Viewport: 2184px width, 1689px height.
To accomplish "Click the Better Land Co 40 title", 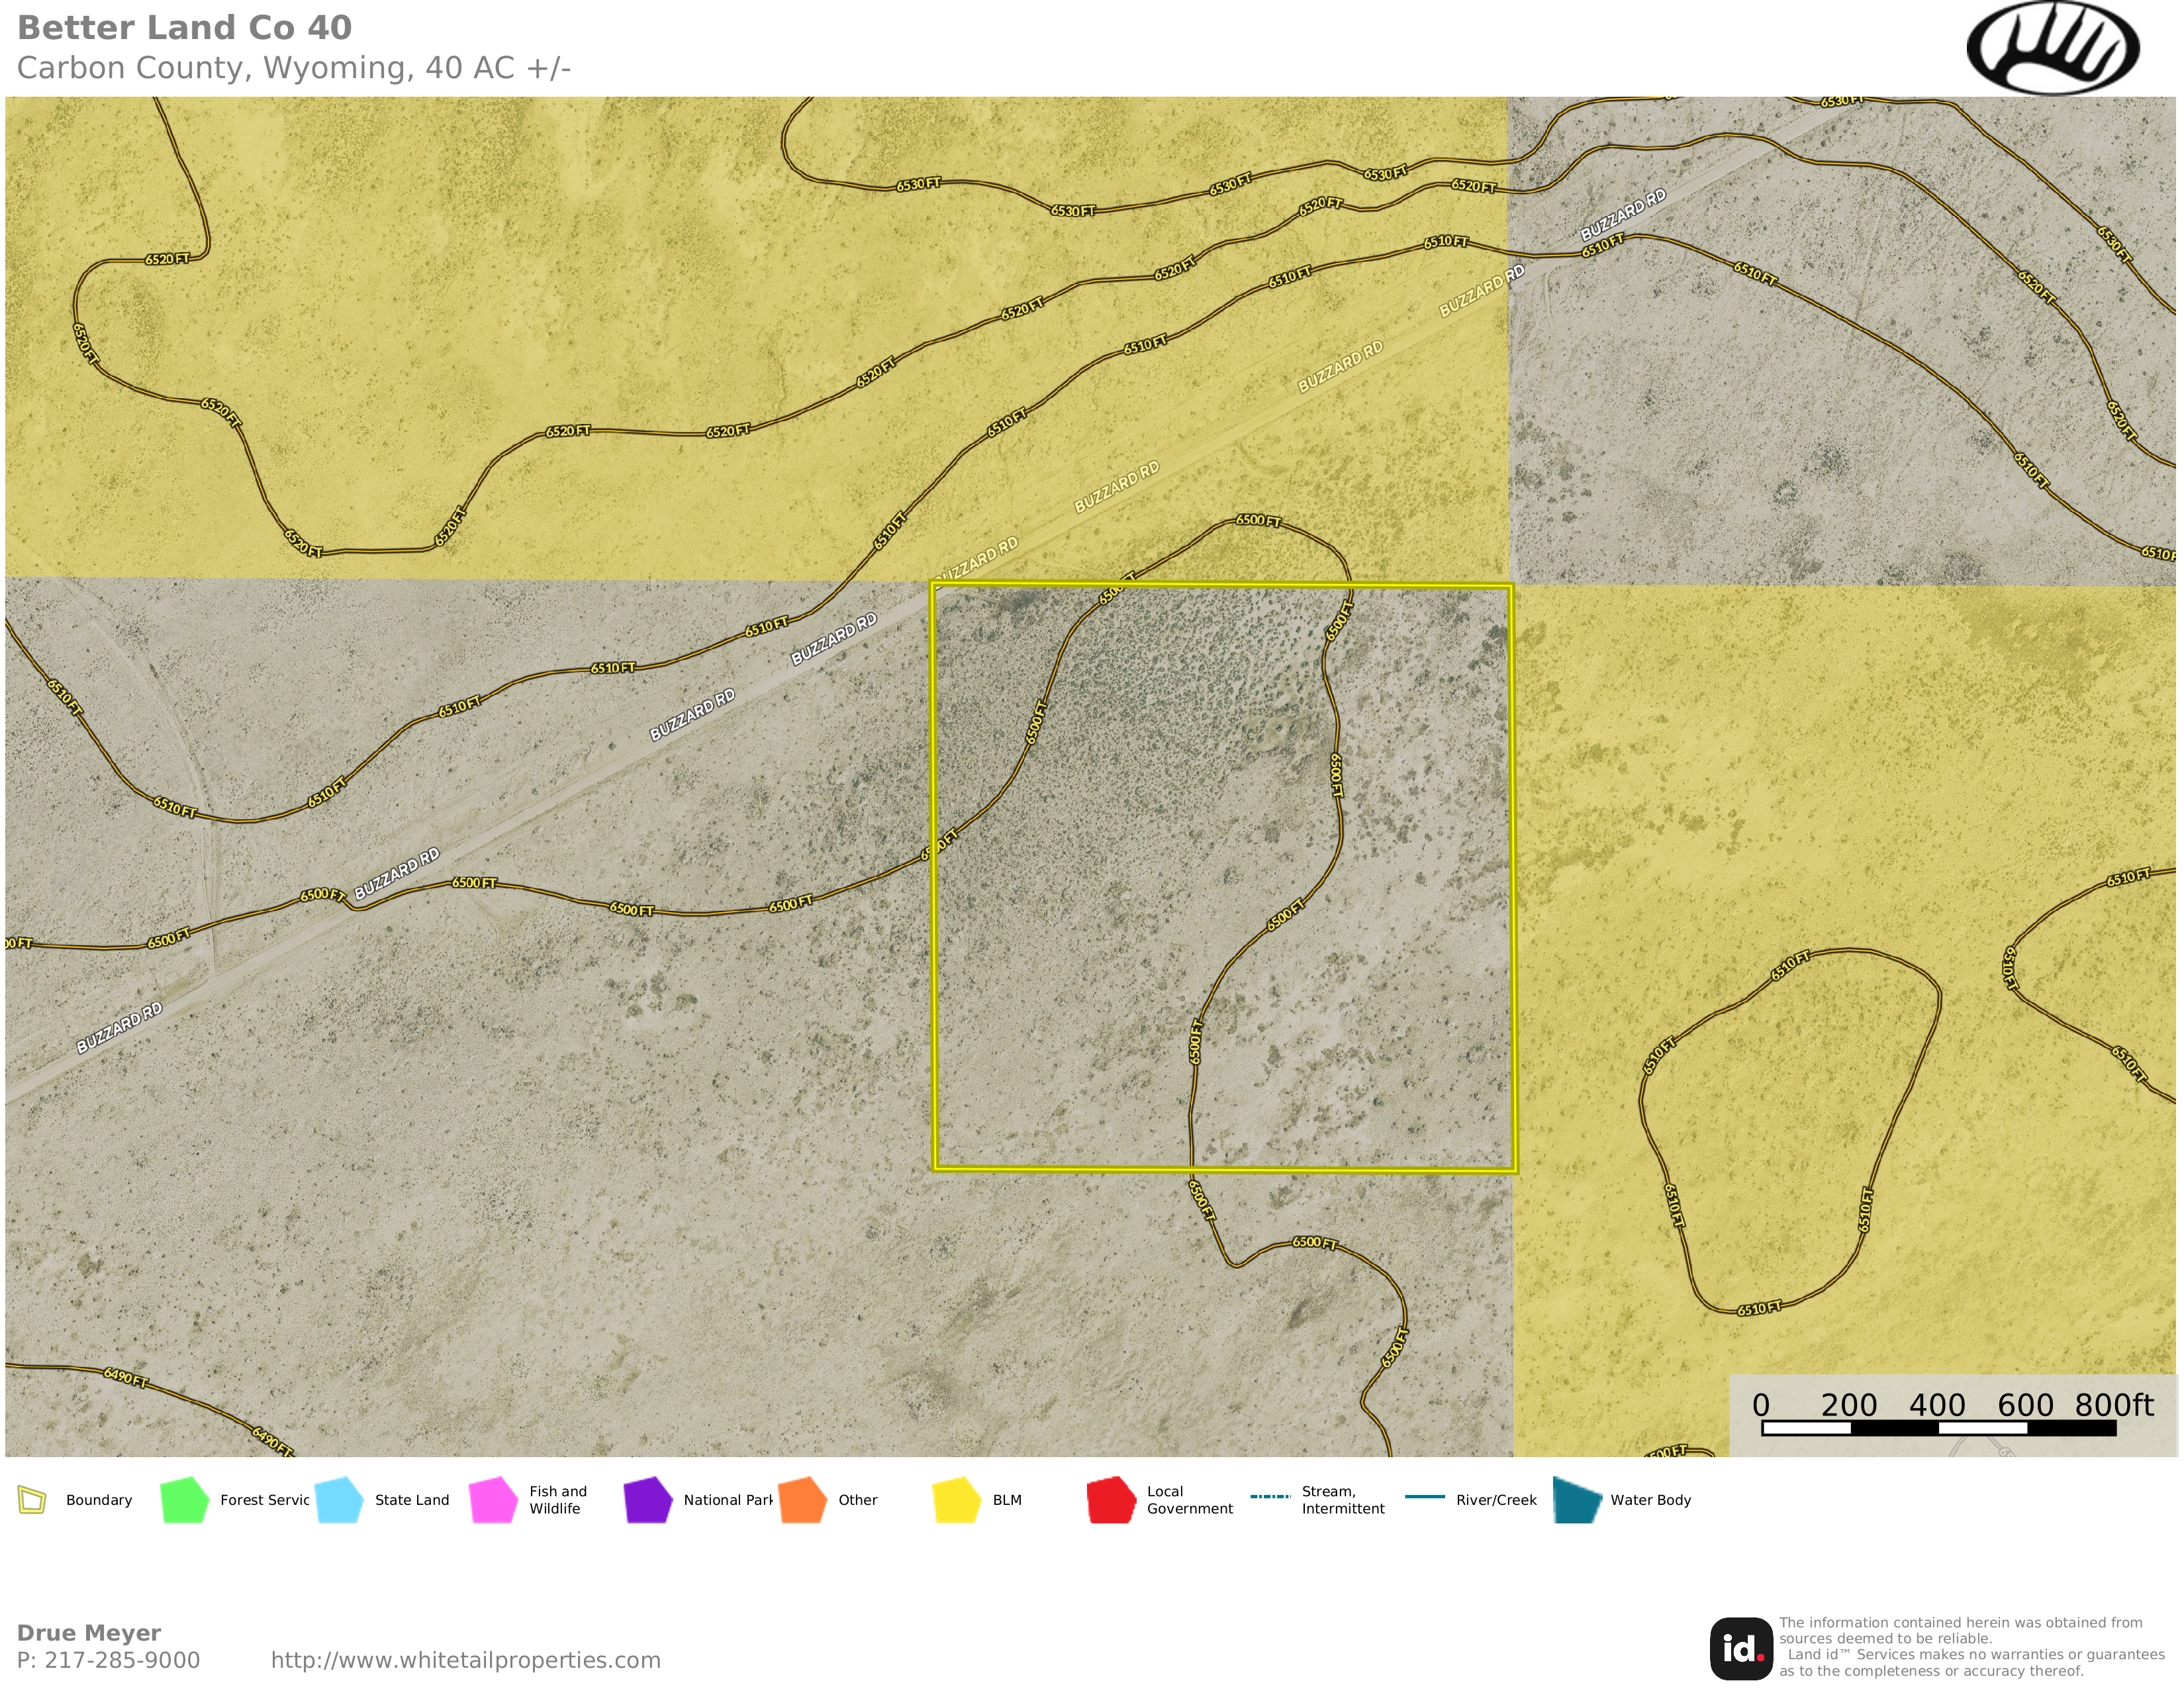I will [185, 28].
